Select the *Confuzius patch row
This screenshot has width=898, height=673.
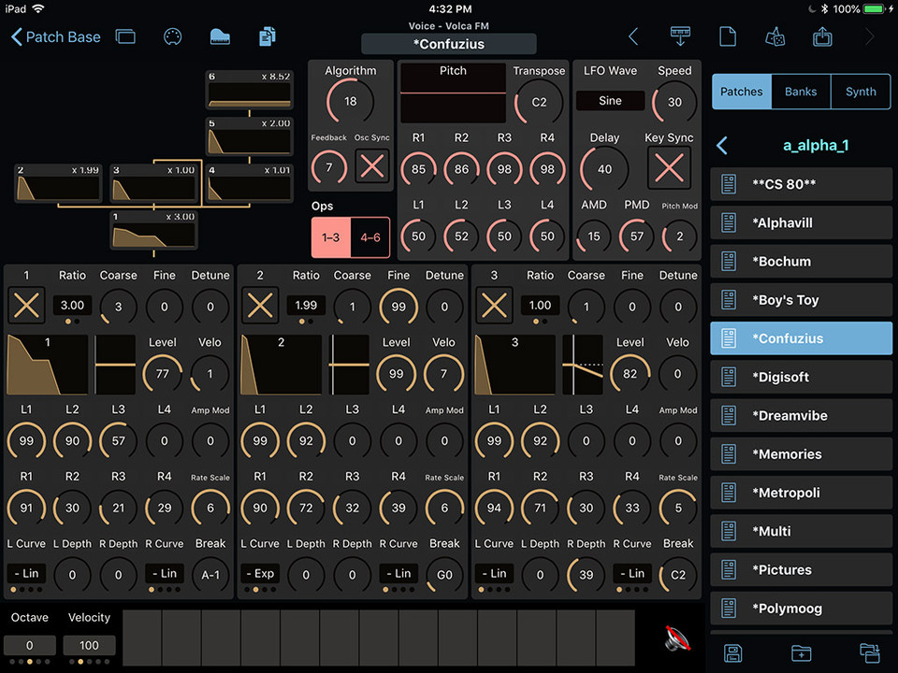click(801, 338)
